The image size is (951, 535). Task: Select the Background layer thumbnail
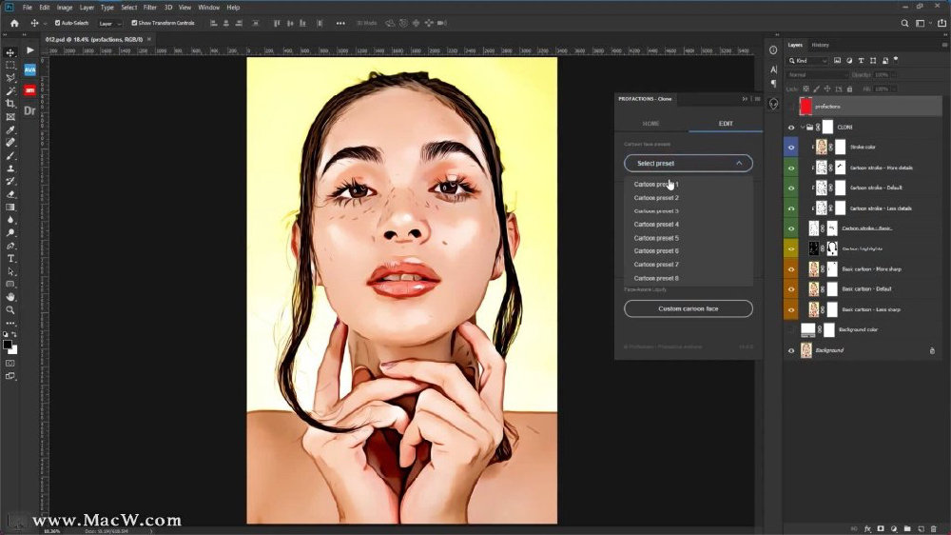coord(806,350)
